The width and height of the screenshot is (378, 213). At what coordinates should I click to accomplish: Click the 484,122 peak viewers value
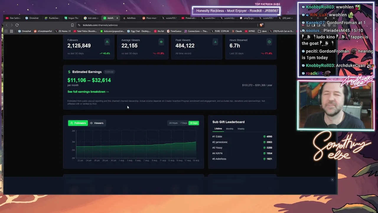click(x=185, y=46)
